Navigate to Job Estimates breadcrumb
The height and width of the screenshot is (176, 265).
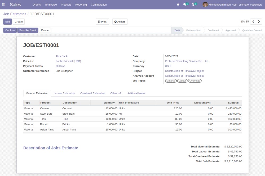(15, 14)
